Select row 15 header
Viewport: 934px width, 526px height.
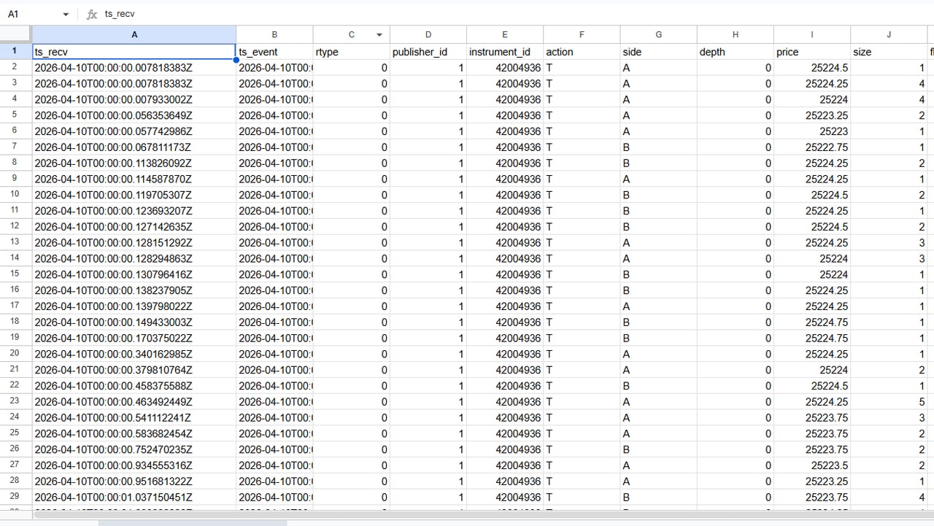(15, 274)
